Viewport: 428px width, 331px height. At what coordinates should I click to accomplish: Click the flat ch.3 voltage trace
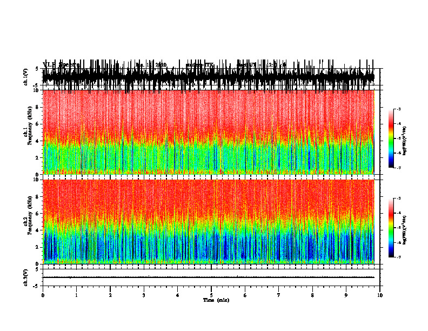[208, 277]
